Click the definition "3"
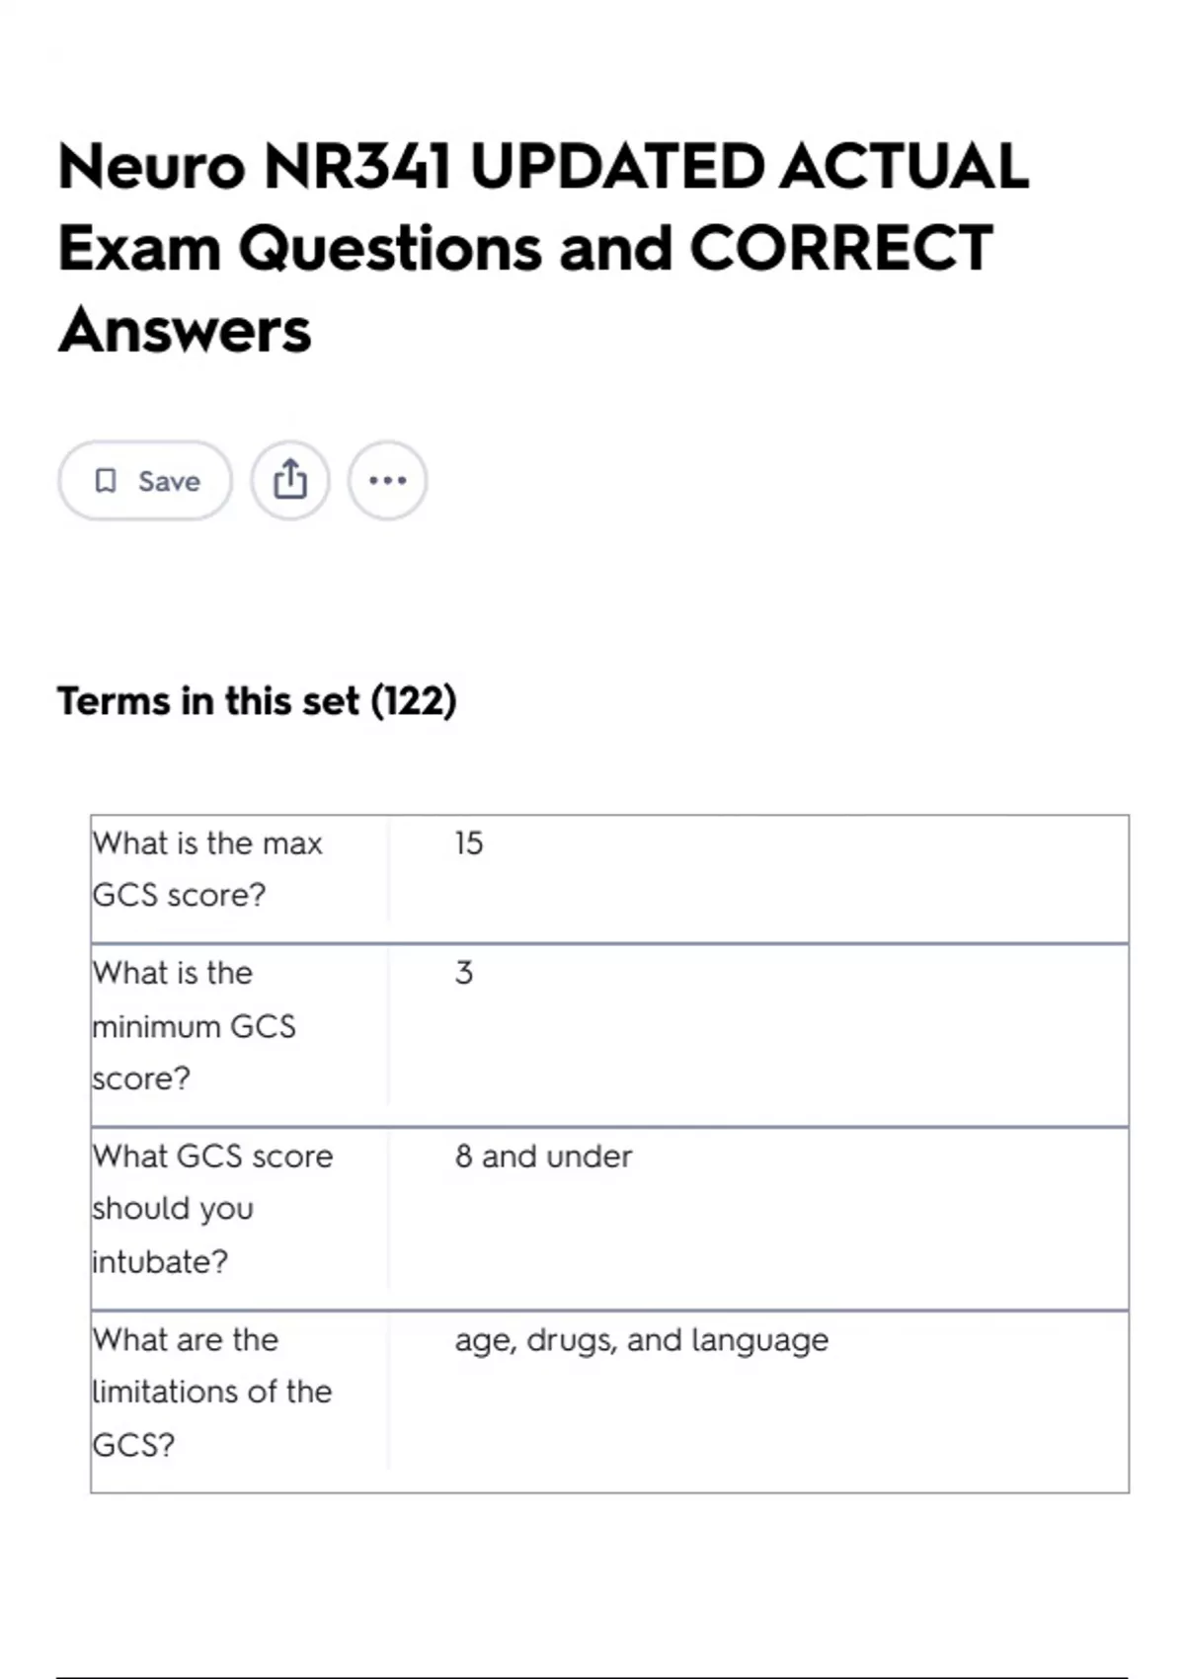This screenshot has width=1185, height=1679. [x=464, y=974]
